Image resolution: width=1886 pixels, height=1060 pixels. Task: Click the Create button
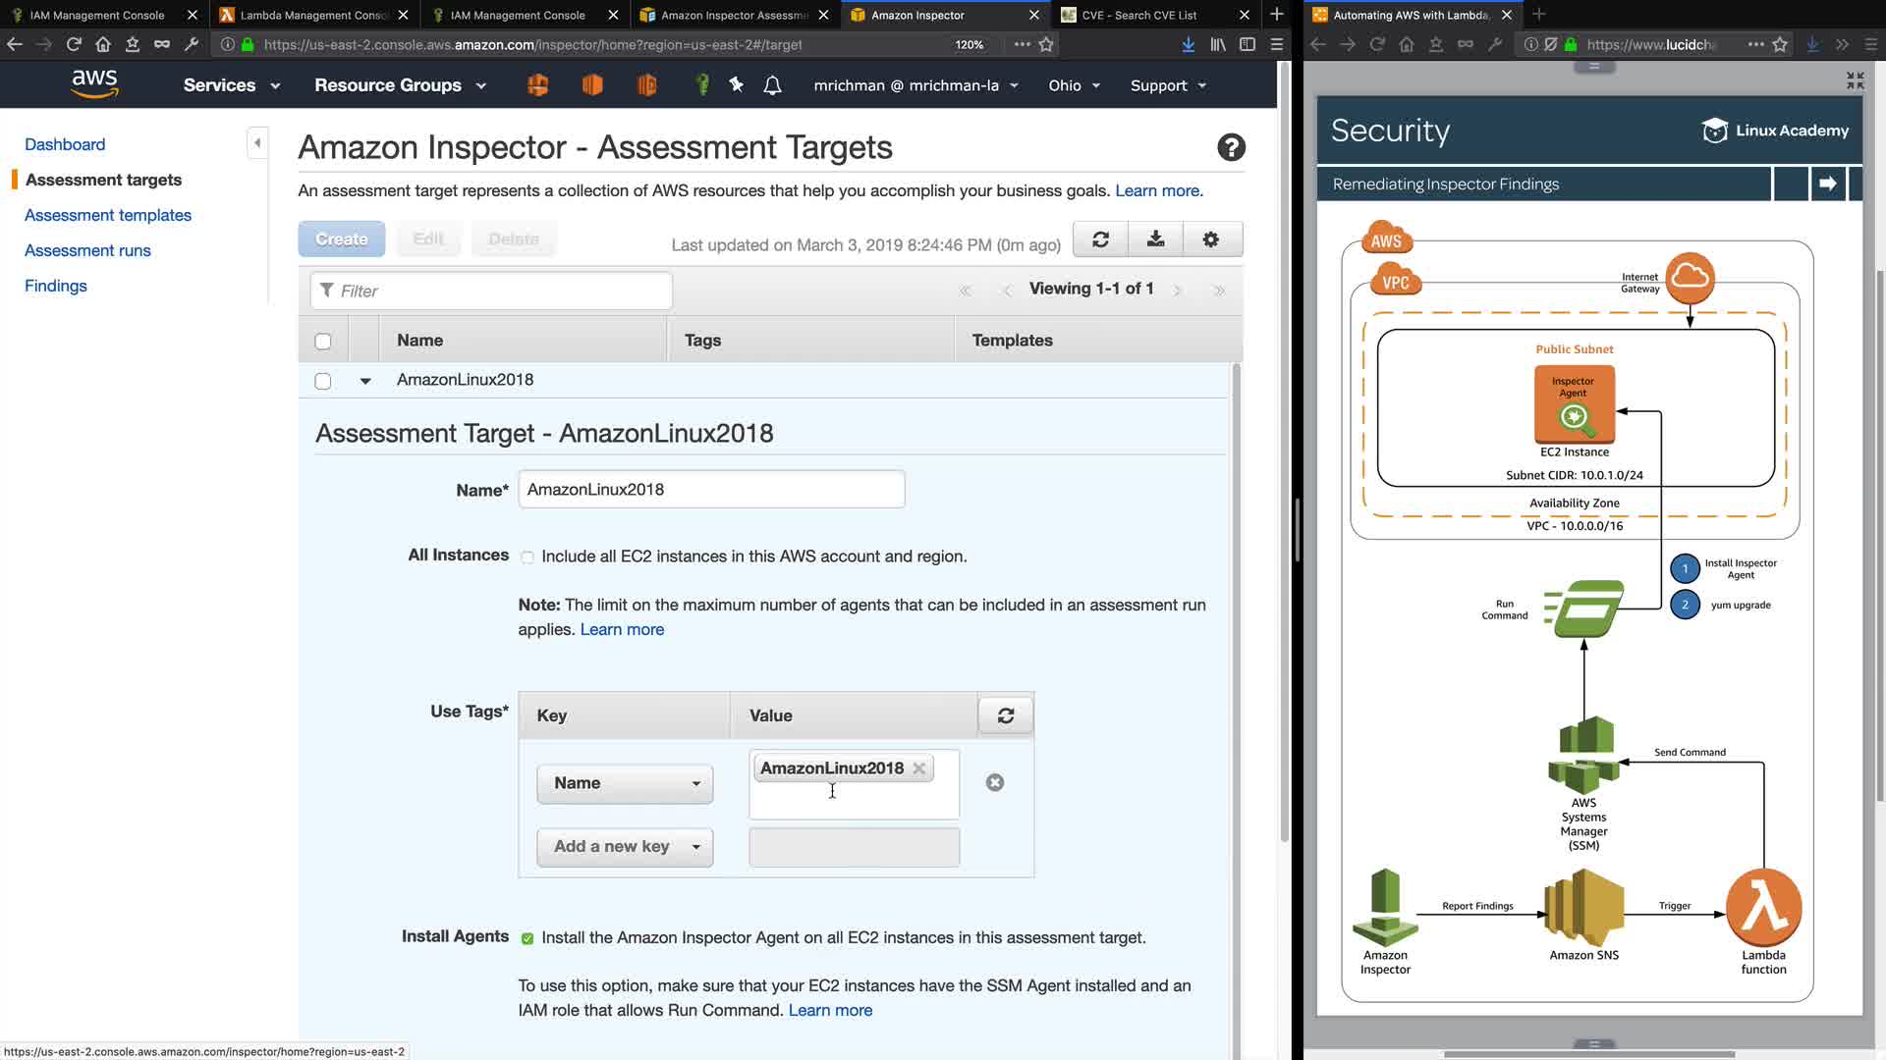(341, 239)
